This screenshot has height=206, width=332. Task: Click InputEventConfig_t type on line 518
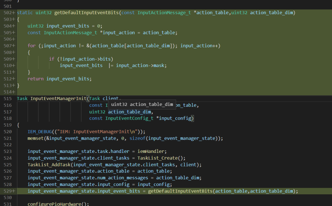(129, 119)
